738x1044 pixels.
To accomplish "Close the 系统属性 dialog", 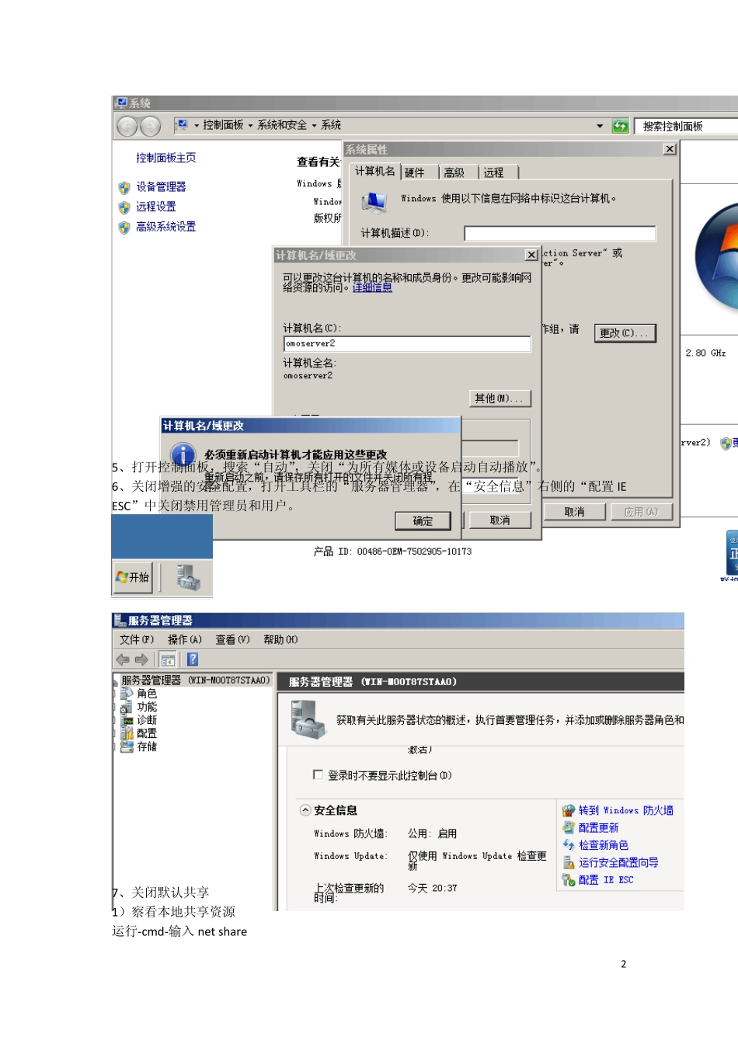I will [x=670, y=149].
